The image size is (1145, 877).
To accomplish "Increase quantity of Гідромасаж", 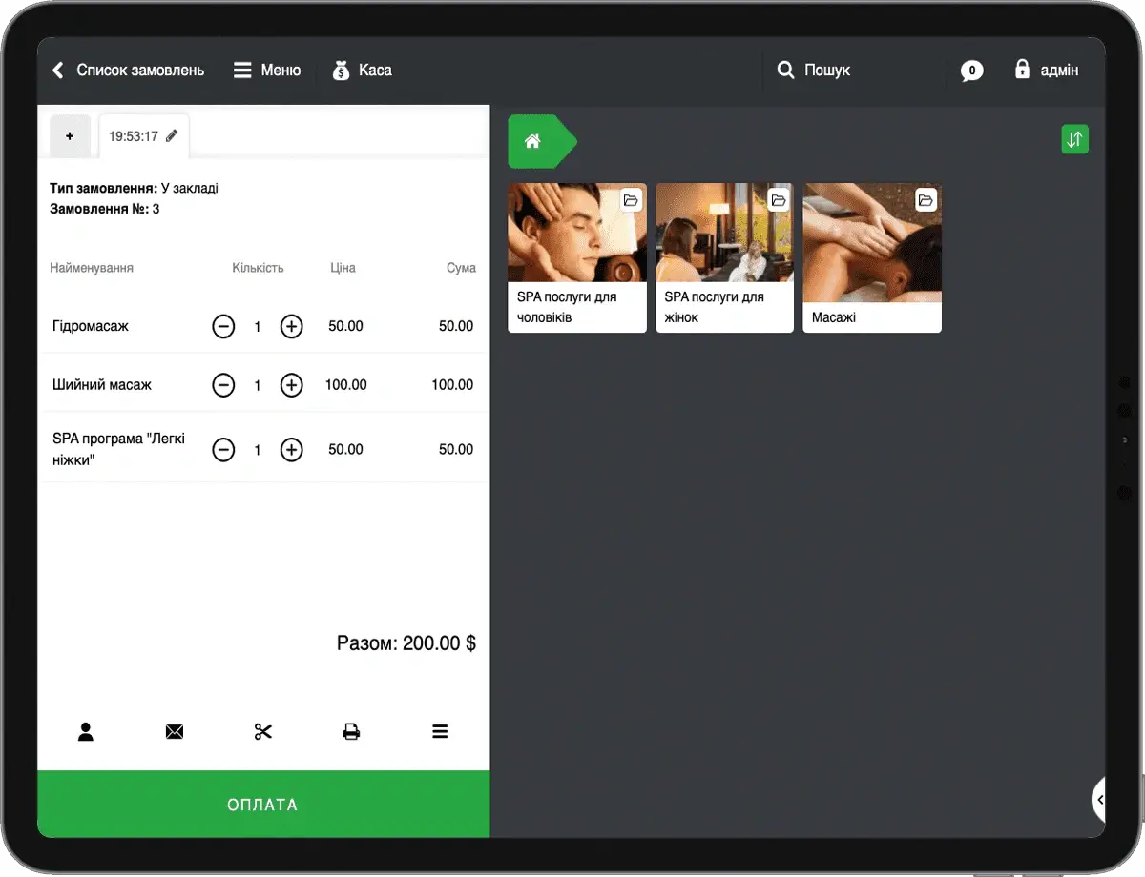I will pyautogui.click(x=291, y=326).
